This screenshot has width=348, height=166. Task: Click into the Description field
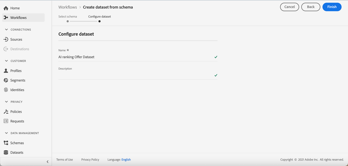tap(135, 75)
